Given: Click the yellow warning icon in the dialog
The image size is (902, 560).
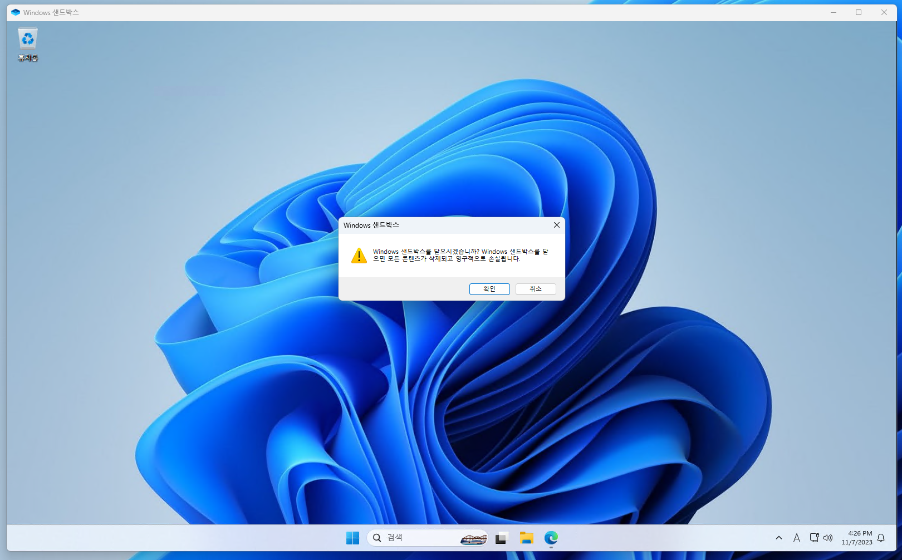Looking at the screenshot, I should (x=359, y=256).
